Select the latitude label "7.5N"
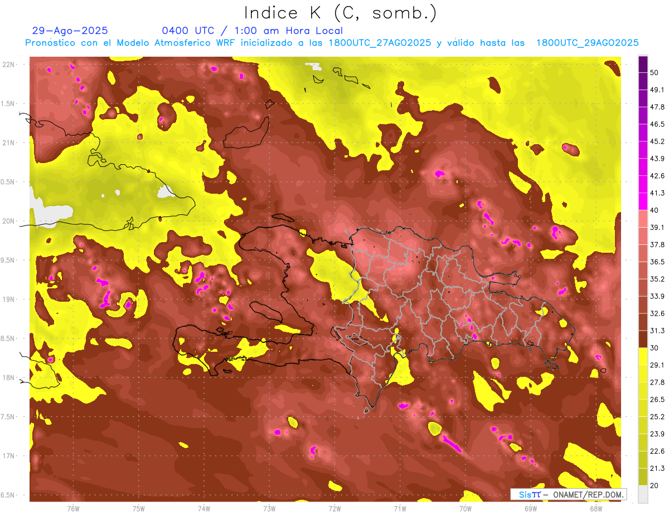The height and width of the screenshot is (516, 669). [8, 417]
